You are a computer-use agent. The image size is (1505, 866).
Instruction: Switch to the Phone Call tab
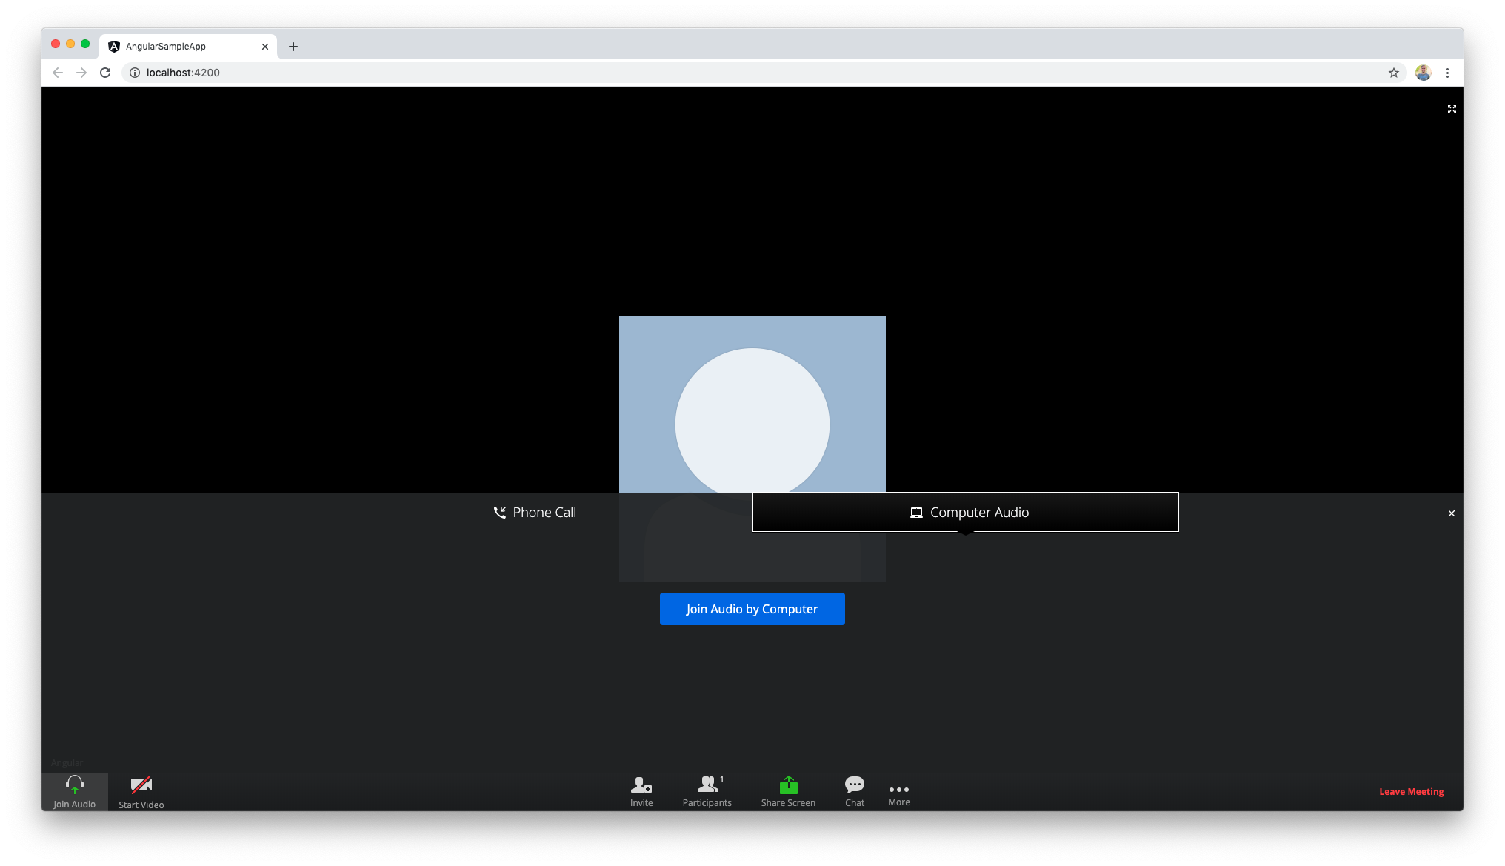click(535, 513)
